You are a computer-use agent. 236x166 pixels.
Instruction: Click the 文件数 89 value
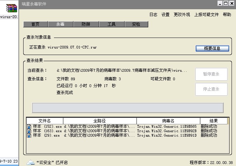[66, 79]
